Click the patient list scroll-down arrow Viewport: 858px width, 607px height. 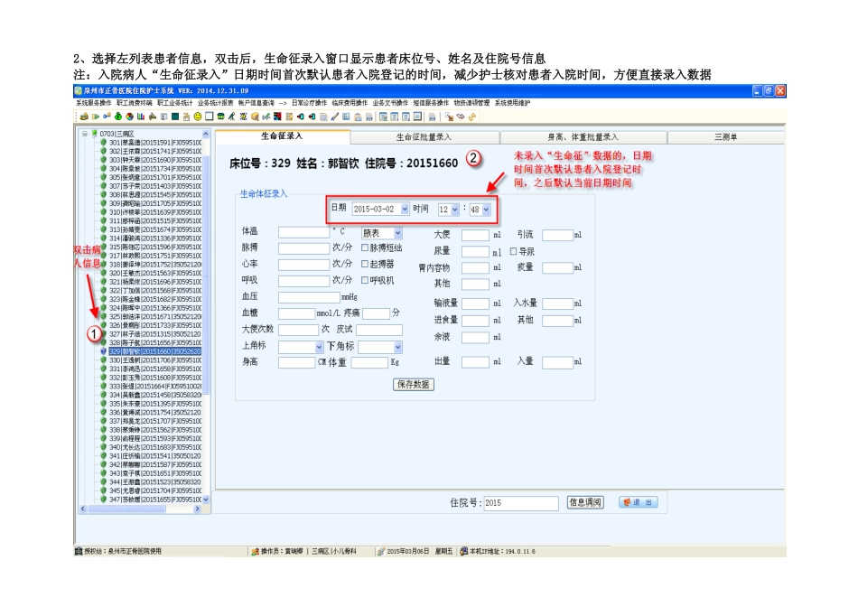click(x=206, y=500)
